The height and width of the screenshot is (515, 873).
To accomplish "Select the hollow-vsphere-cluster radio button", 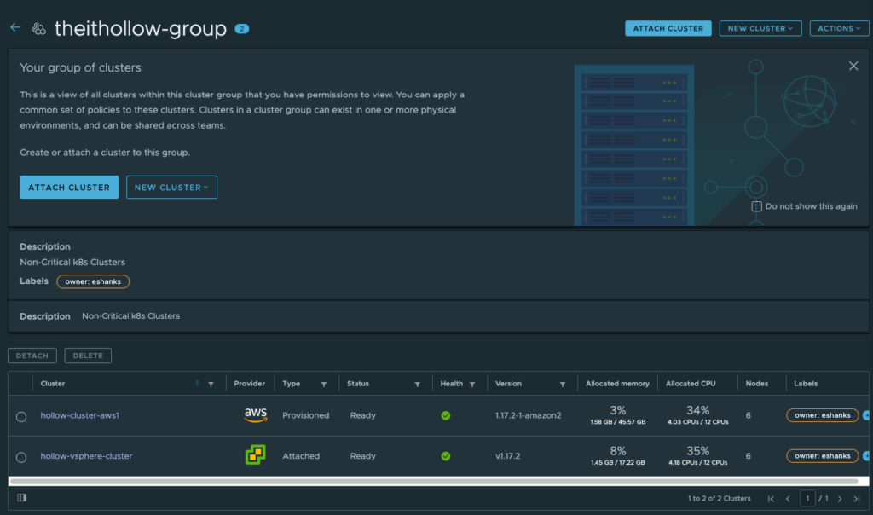I will (21, 457).
